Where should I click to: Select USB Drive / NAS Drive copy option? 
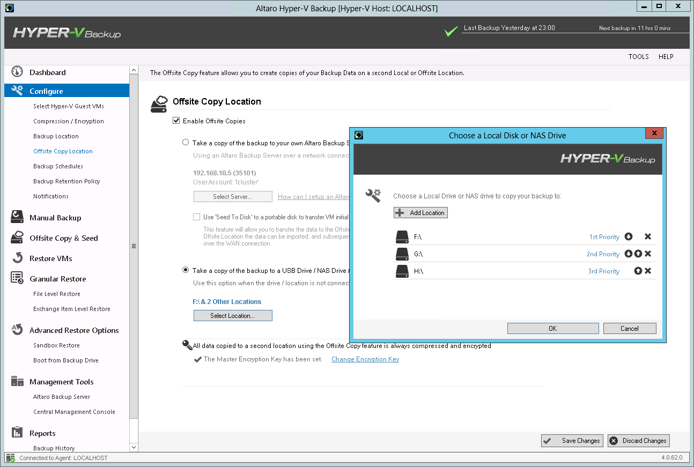tap(186, 270)
